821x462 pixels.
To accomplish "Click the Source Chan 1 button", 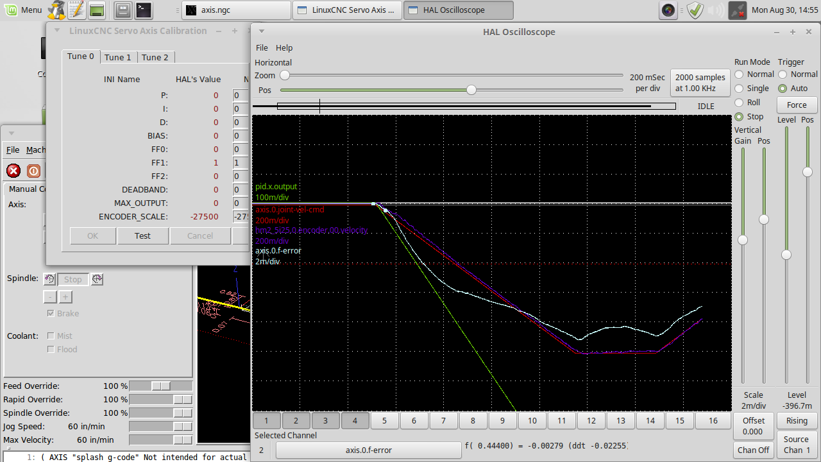I will click(x=797, y=445).
